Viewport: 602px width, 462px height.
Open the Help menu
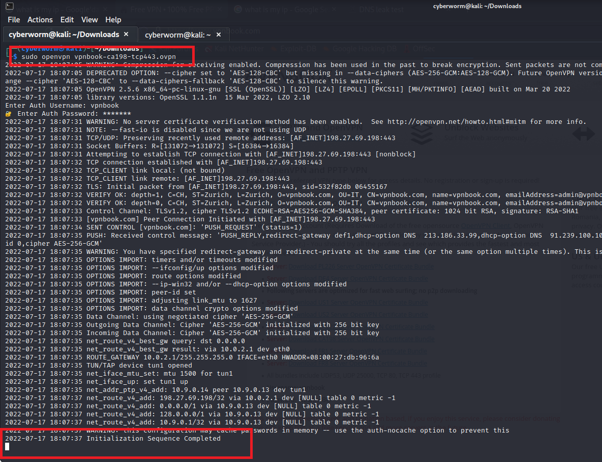(x=113, y=19)
